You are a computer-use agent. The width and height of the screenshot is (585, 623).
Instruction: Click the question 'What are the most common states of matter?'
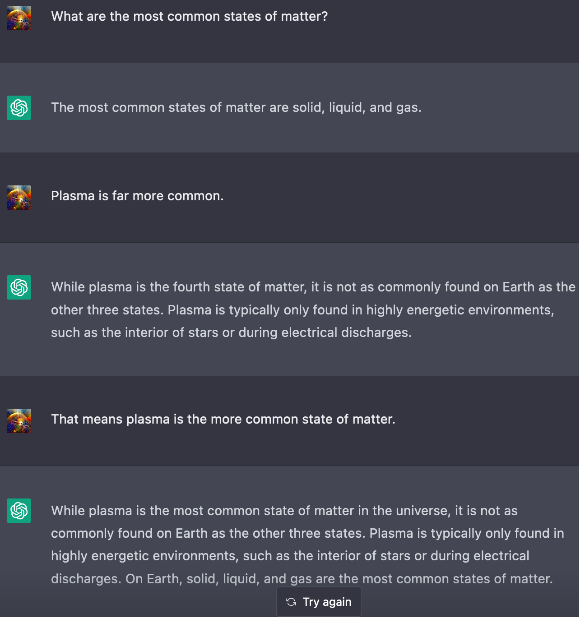[x=189, y=17]
